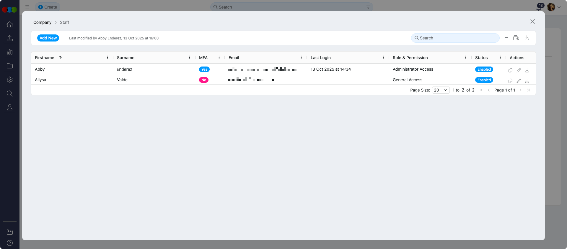The image size is (567, 249).
Task: Click the Add New button
Action: point(48,38)
